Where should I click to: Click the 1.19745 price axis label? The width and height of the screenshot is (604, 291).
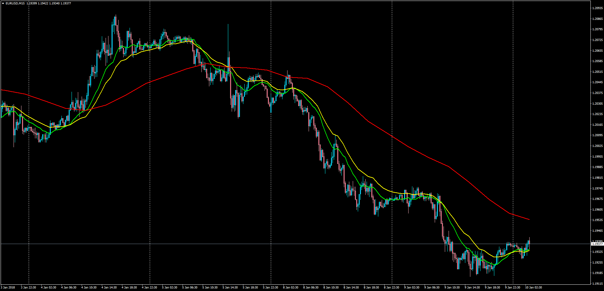click(x=598, y=189)
